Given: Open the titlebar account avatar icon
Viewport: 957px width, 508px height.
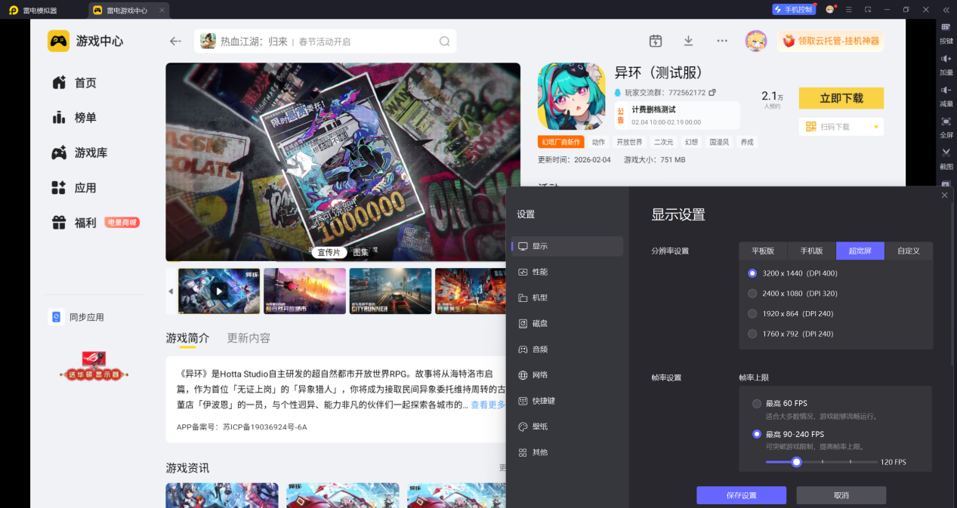Looking at the screenshot, I should click(830, 10).
